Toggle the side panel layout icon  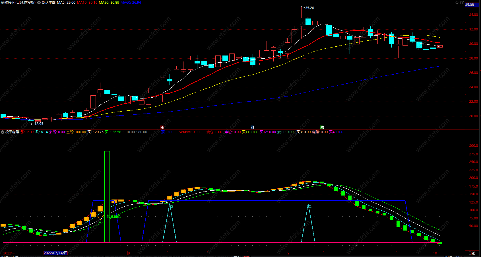[462, 3]
